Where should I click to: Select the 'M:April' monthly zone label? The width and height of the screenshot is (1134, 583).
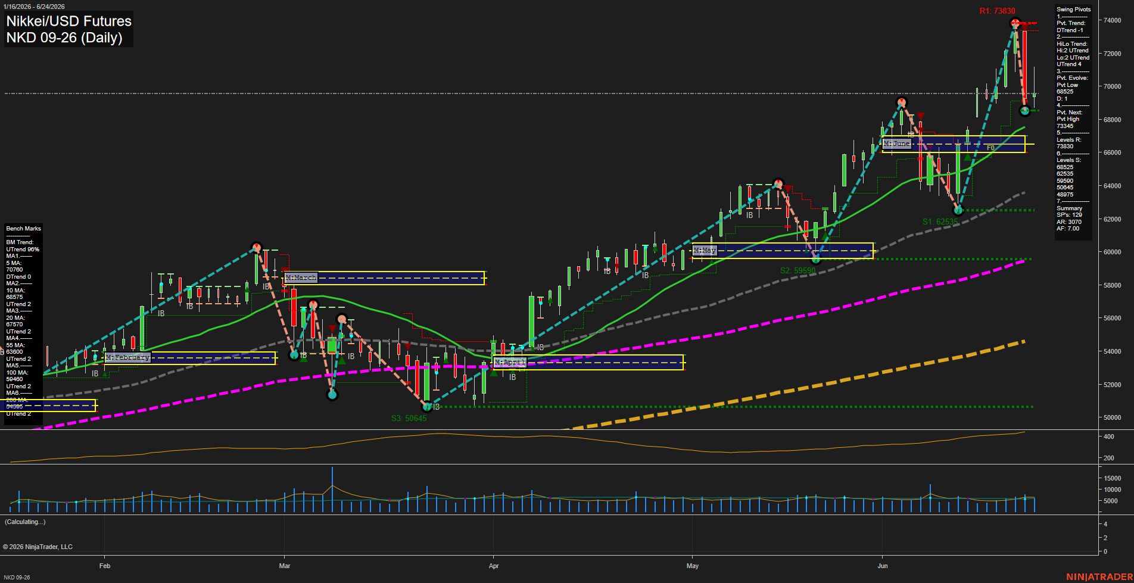(510, 362)
